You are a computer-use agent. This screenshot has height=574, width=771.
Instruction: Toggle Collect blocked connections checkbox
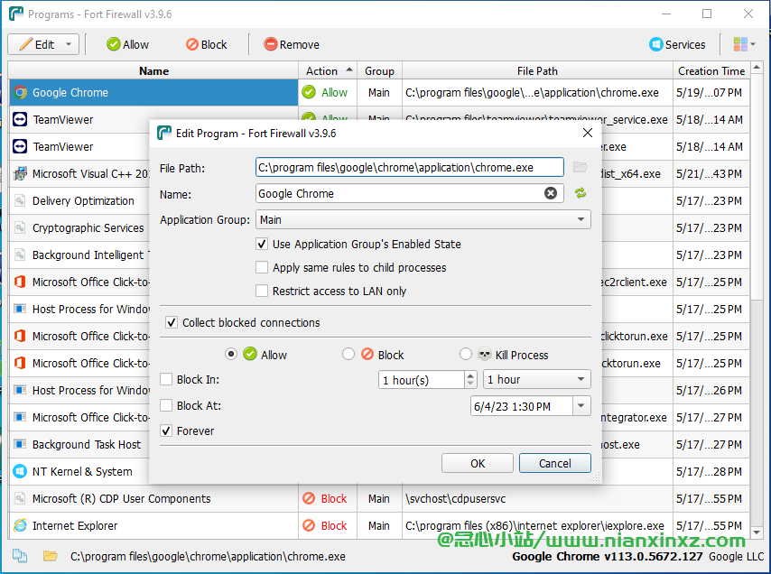tap(172, 322)
